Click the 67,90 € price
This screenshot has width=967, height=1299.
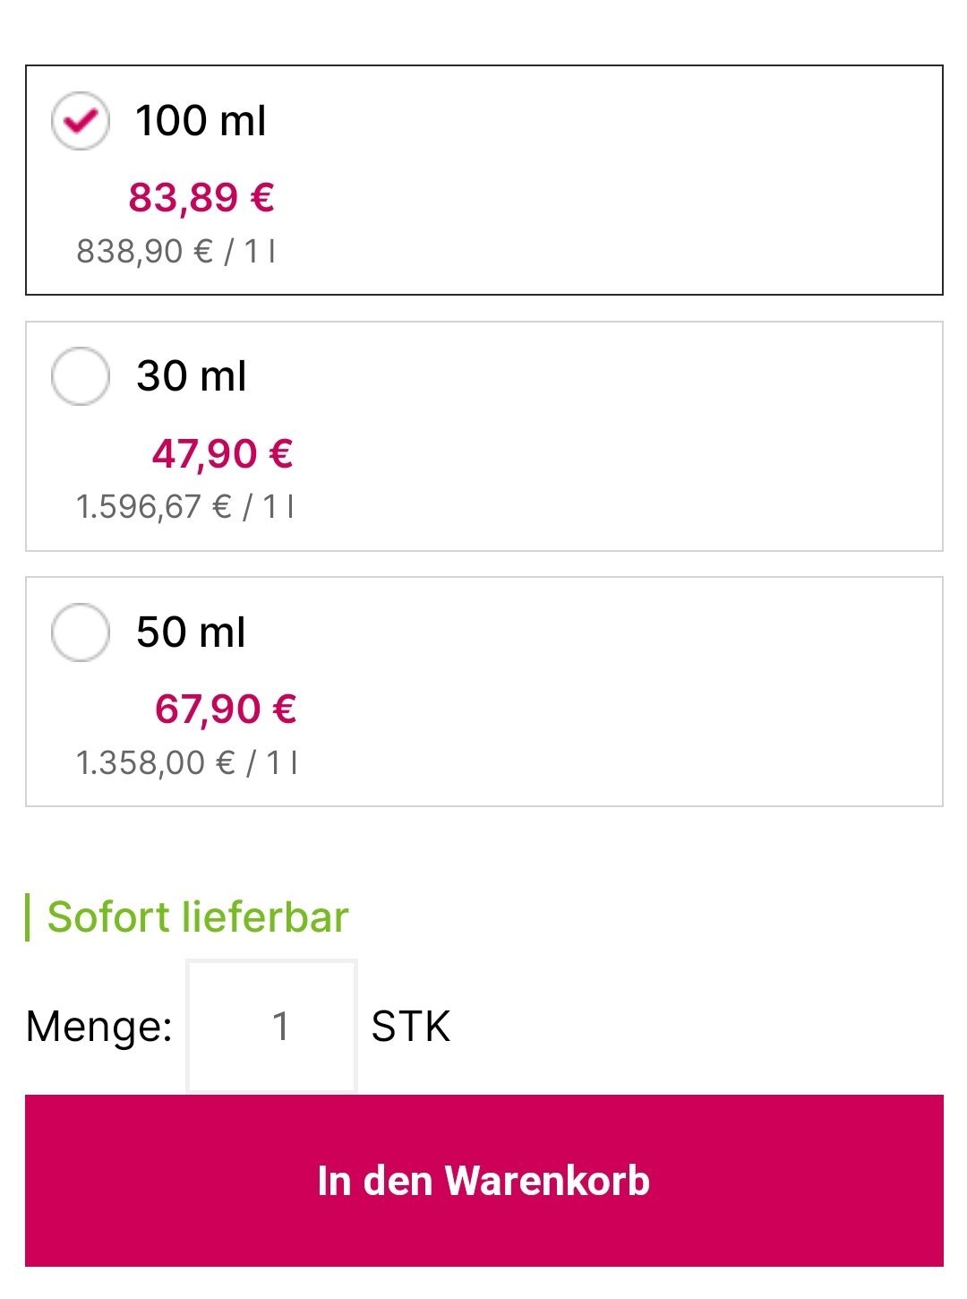[x=226, y=710]
